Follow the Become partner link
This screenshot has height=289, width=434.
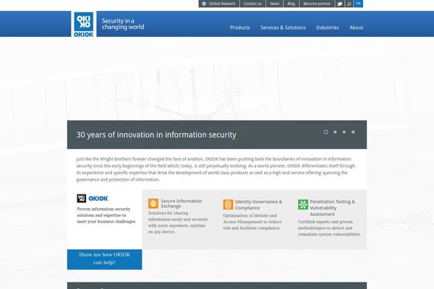click(x=316, y=4)
